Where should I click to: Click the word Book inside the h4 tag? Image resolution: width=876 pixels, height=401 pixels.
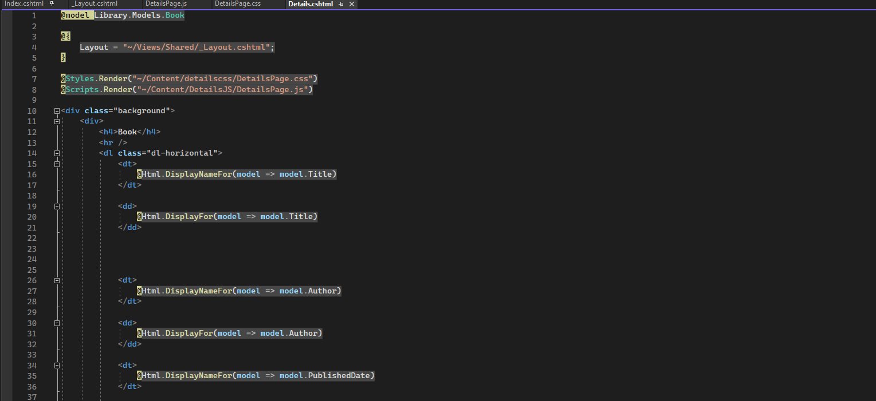coord(127,132)
